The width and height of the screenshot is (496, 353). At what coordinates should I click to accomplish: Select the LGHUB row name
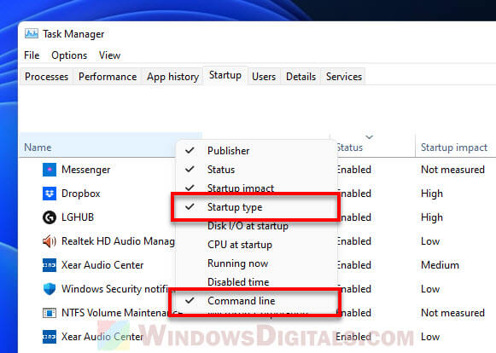pos(78,217)
